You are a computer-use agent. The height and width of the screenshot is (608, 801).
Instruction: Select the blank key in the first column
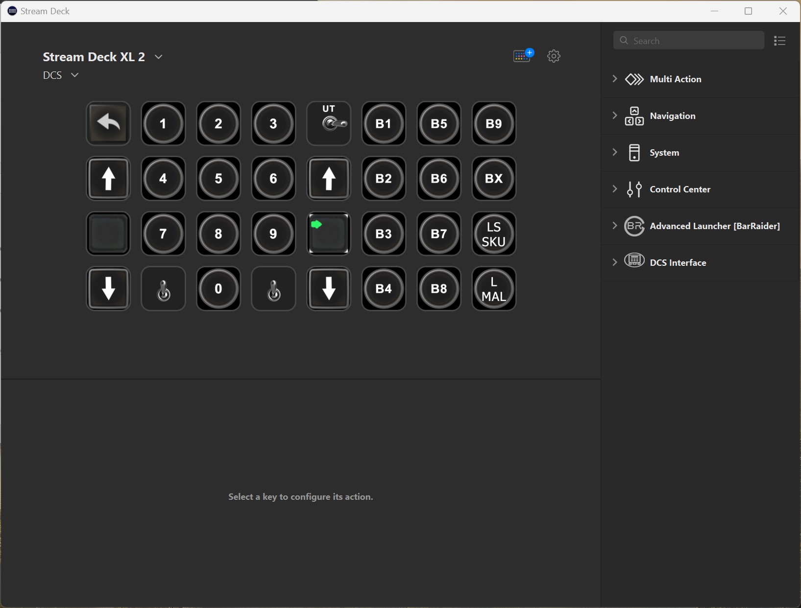pos(108,234)
